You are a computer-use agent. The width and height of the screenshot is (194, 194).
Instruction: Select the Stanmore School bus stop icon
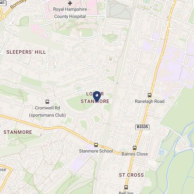pyautogui.click(x=96, y=145)
